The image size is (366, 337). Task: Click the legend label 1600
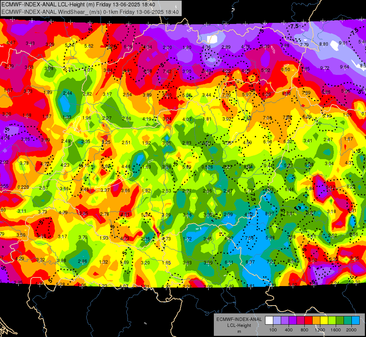pos(336,330)
